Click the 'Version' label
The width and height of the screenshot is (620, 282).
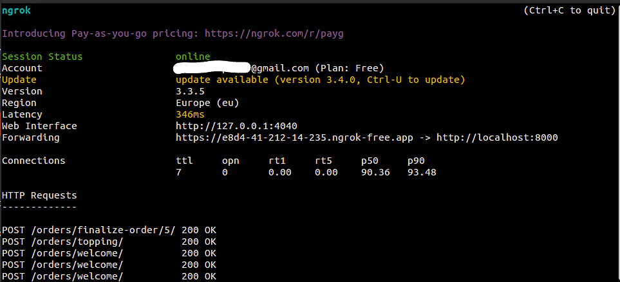pyautogui.click(x=22, y=91)
